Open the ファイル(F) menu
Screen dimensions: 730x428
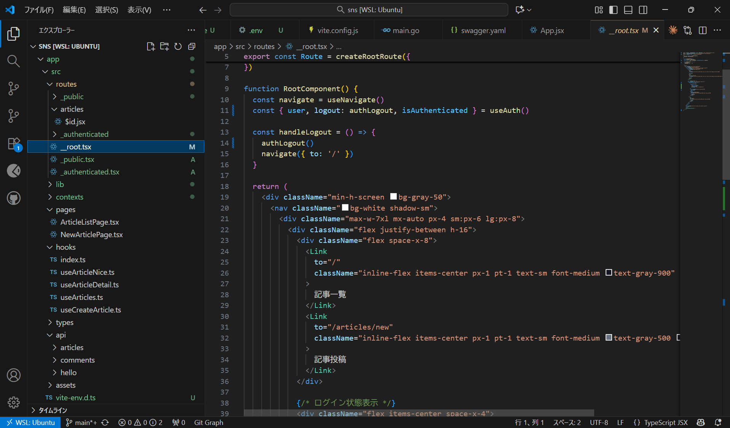[39, 10]
